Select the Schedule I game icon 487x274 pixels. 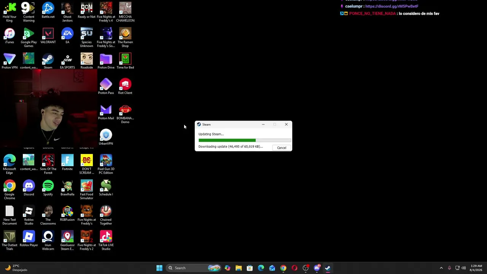point(106,188)
